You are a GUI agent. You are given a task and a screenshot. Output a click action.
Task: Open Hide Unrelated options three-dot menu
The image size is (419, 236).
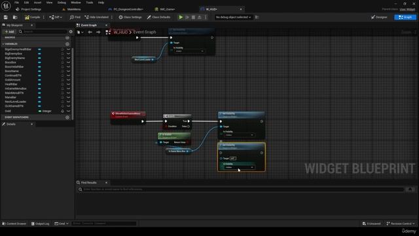[x=112, y=17]
